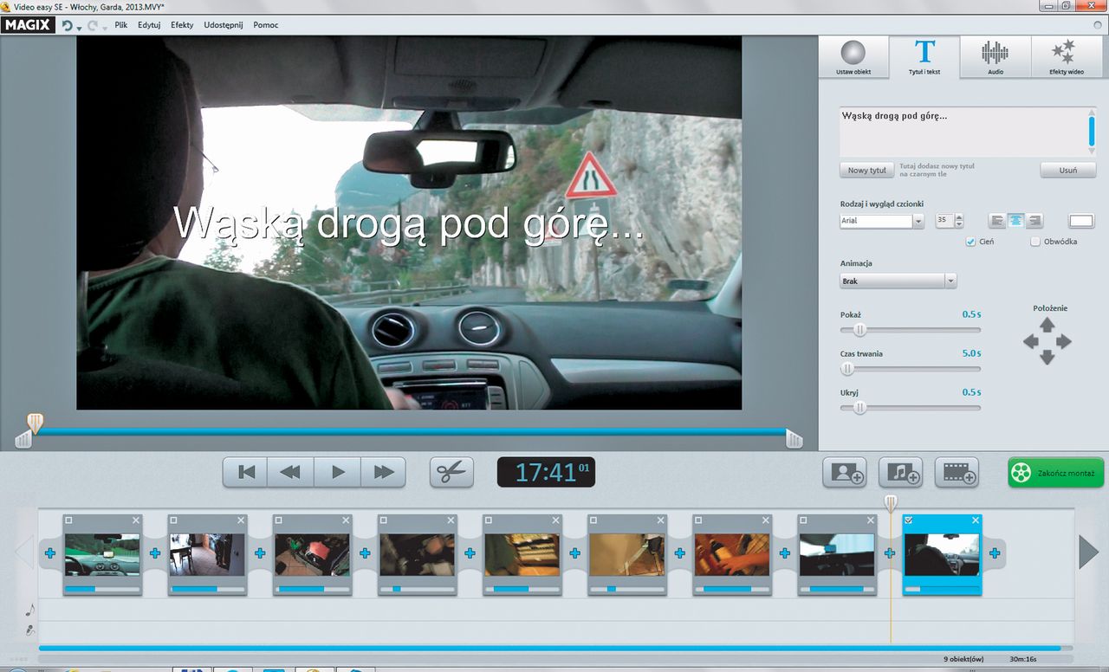The image size is (1109, 672).
Task: Click the Usuń button
Action: point(1068,170)
